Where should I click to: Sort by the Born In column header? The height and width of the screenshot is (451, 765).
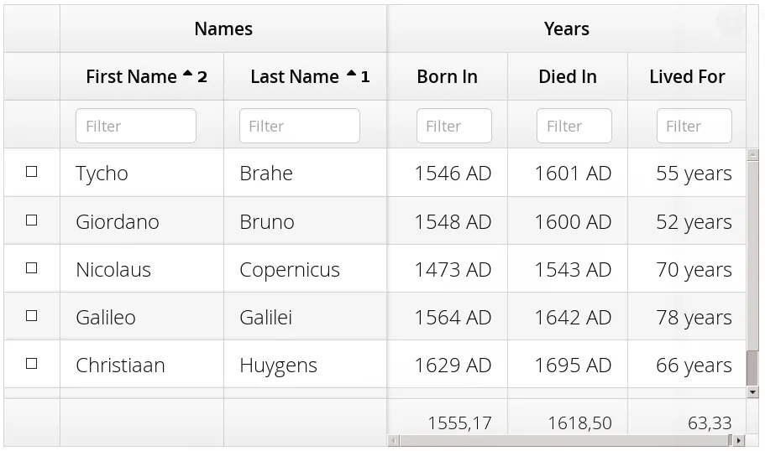tap(447, 76)
